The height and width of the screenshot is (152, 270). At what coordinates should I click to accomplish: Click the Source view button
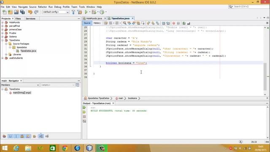pos(87,23)
